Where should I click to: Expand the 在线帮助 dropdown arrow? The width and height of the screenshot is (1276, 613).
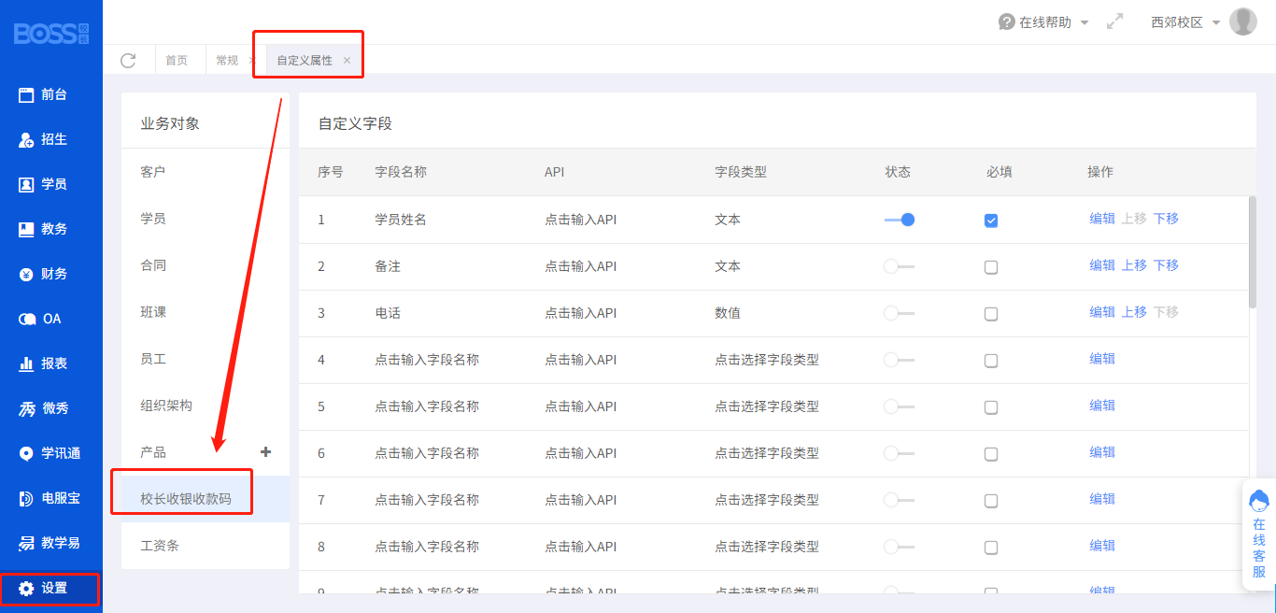coord(1085,22)
